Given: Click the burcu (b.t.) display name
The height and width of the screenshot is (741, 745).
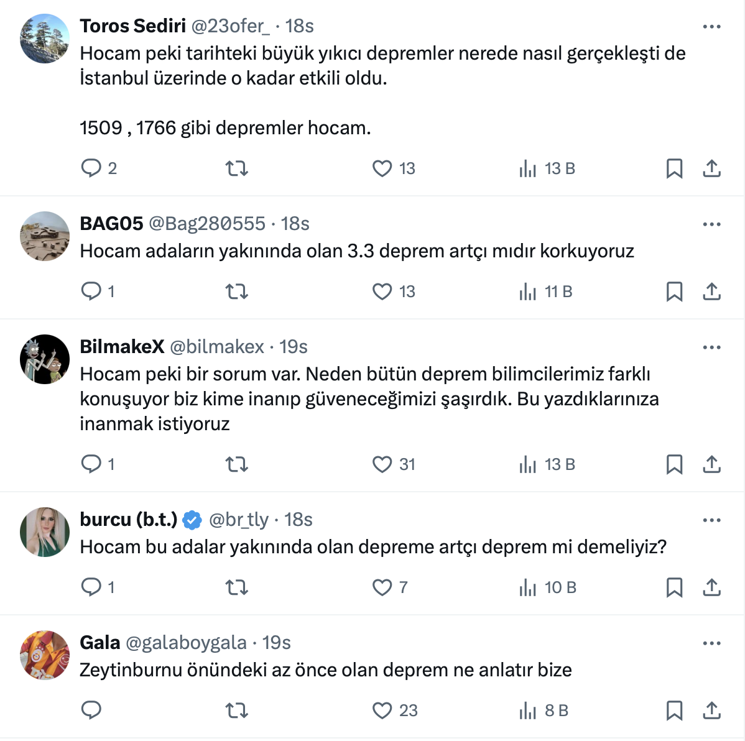Looking at the screenshot, I should [x=129, y=520].
